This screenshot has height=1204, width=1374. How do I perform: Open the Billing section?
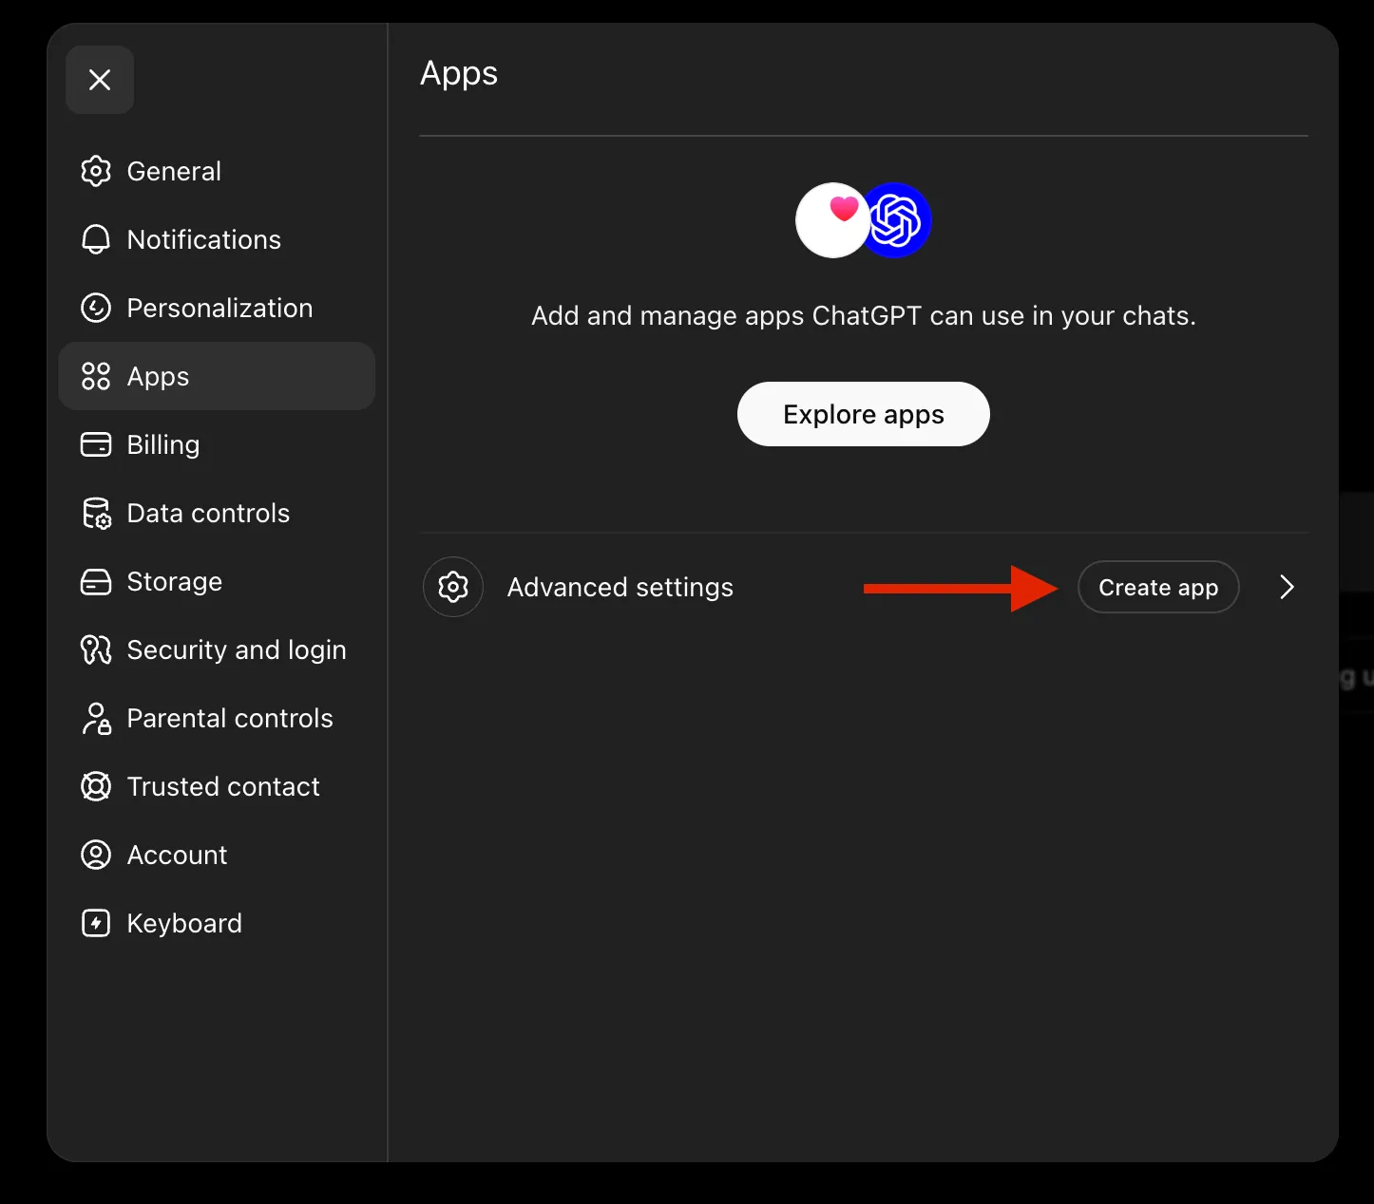[x=217, y=444]
